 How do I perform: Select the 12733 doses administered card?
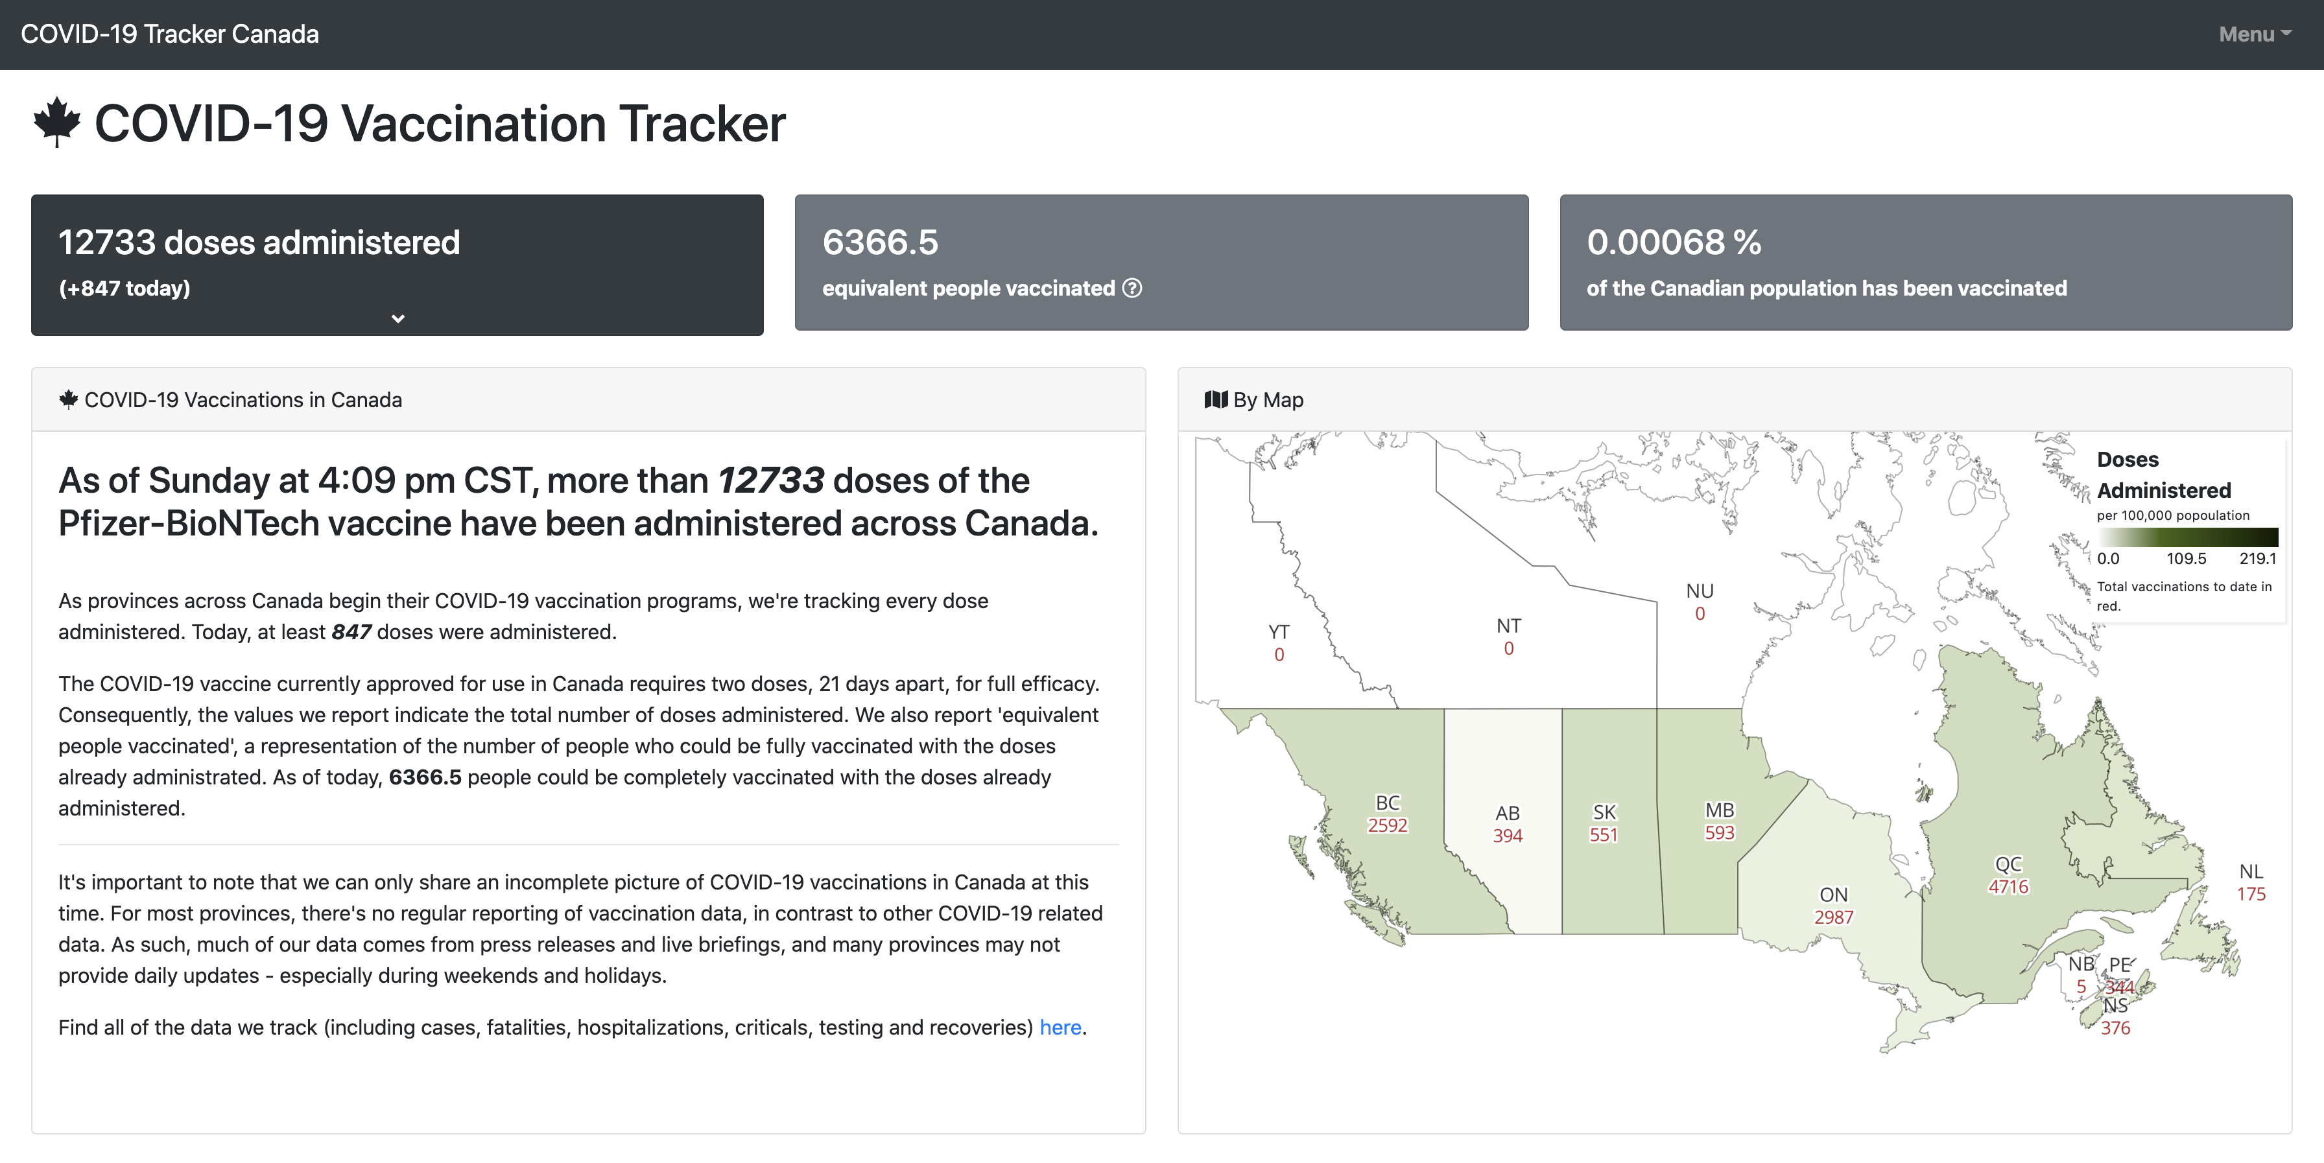397,264
